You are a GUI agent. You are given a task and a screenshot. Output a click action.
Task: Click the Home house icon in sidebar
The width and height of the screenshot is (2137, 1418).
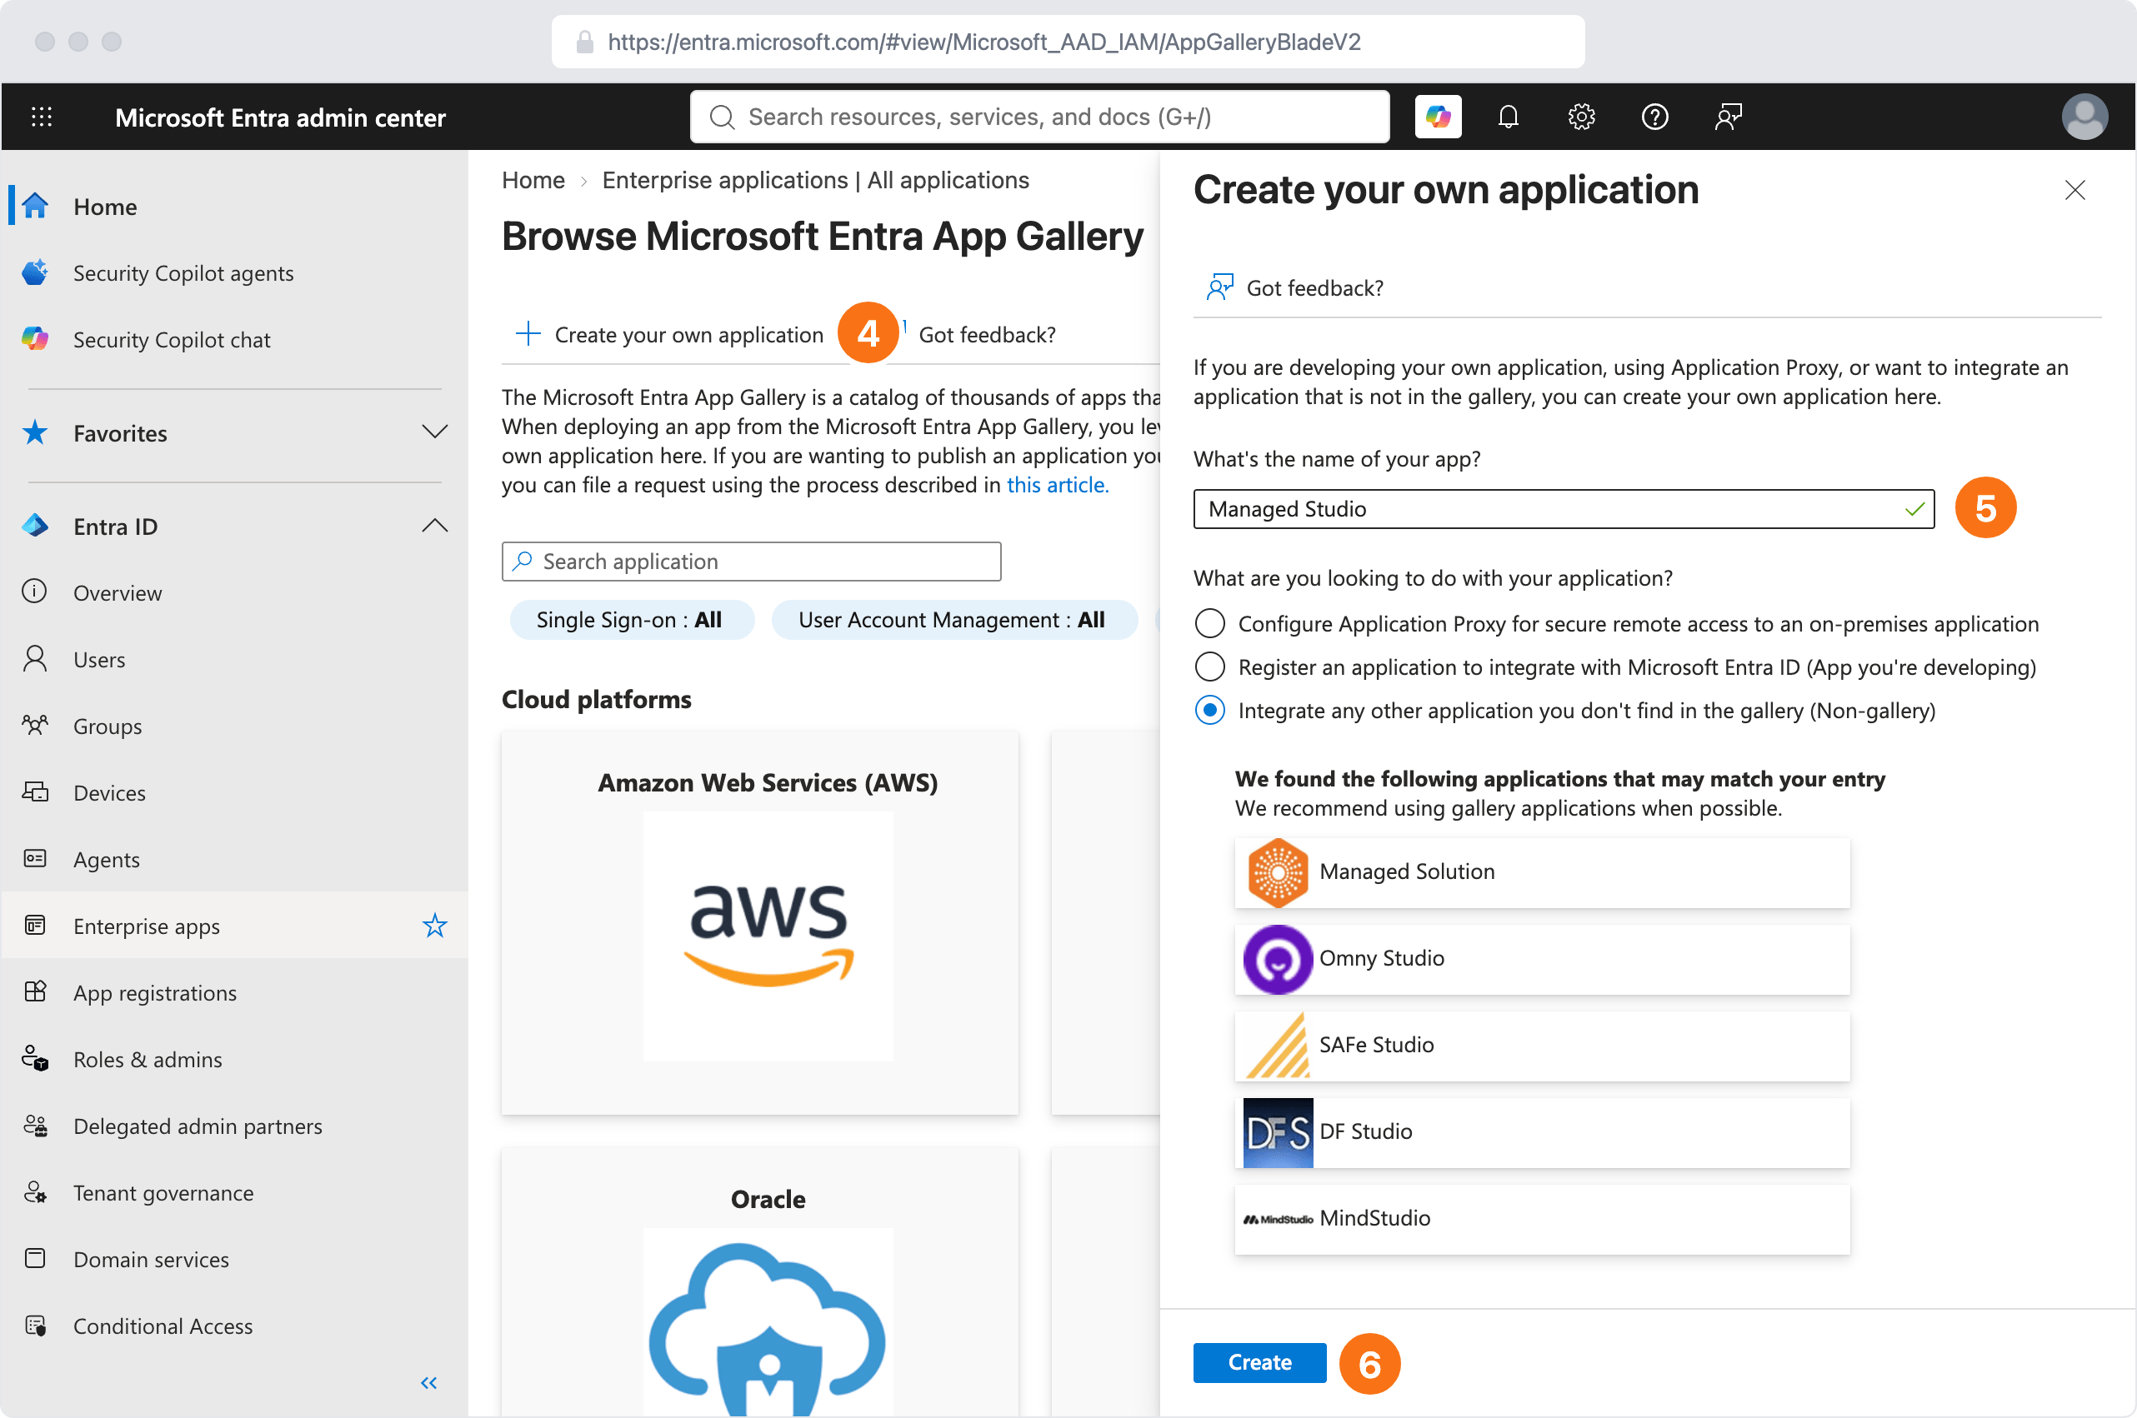pos(35,206)
